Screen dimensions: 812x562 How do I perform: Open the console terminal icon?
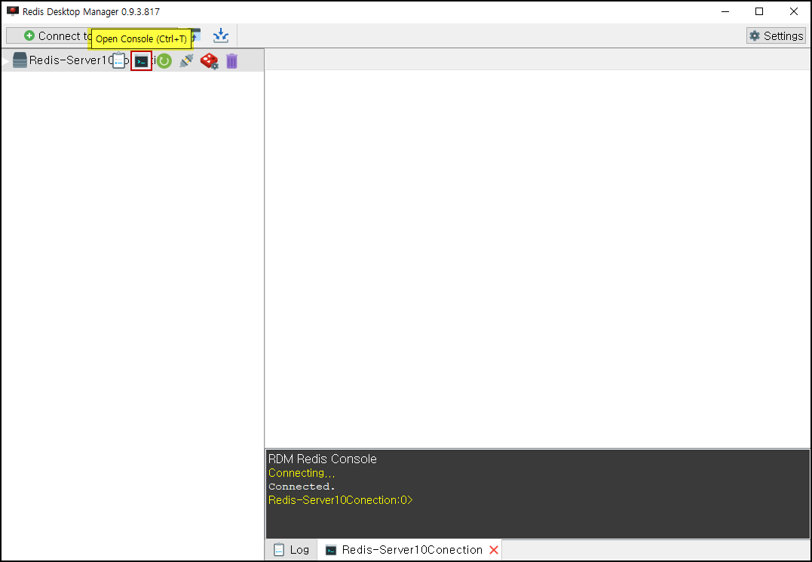pyautogui.click(x=142, y=61)
